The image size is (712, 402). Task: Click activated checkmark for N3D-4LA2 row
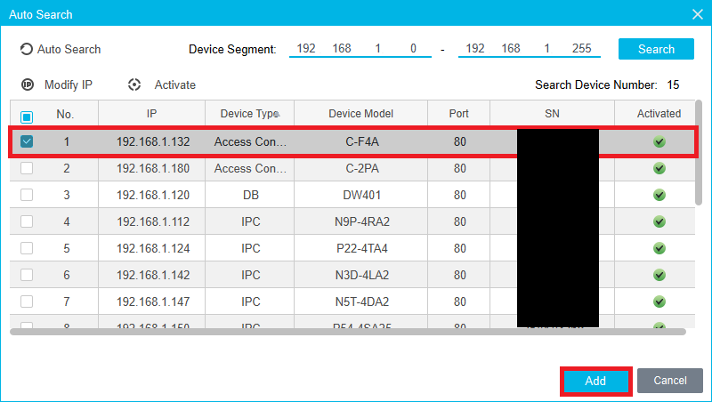(x=659, y=275)
